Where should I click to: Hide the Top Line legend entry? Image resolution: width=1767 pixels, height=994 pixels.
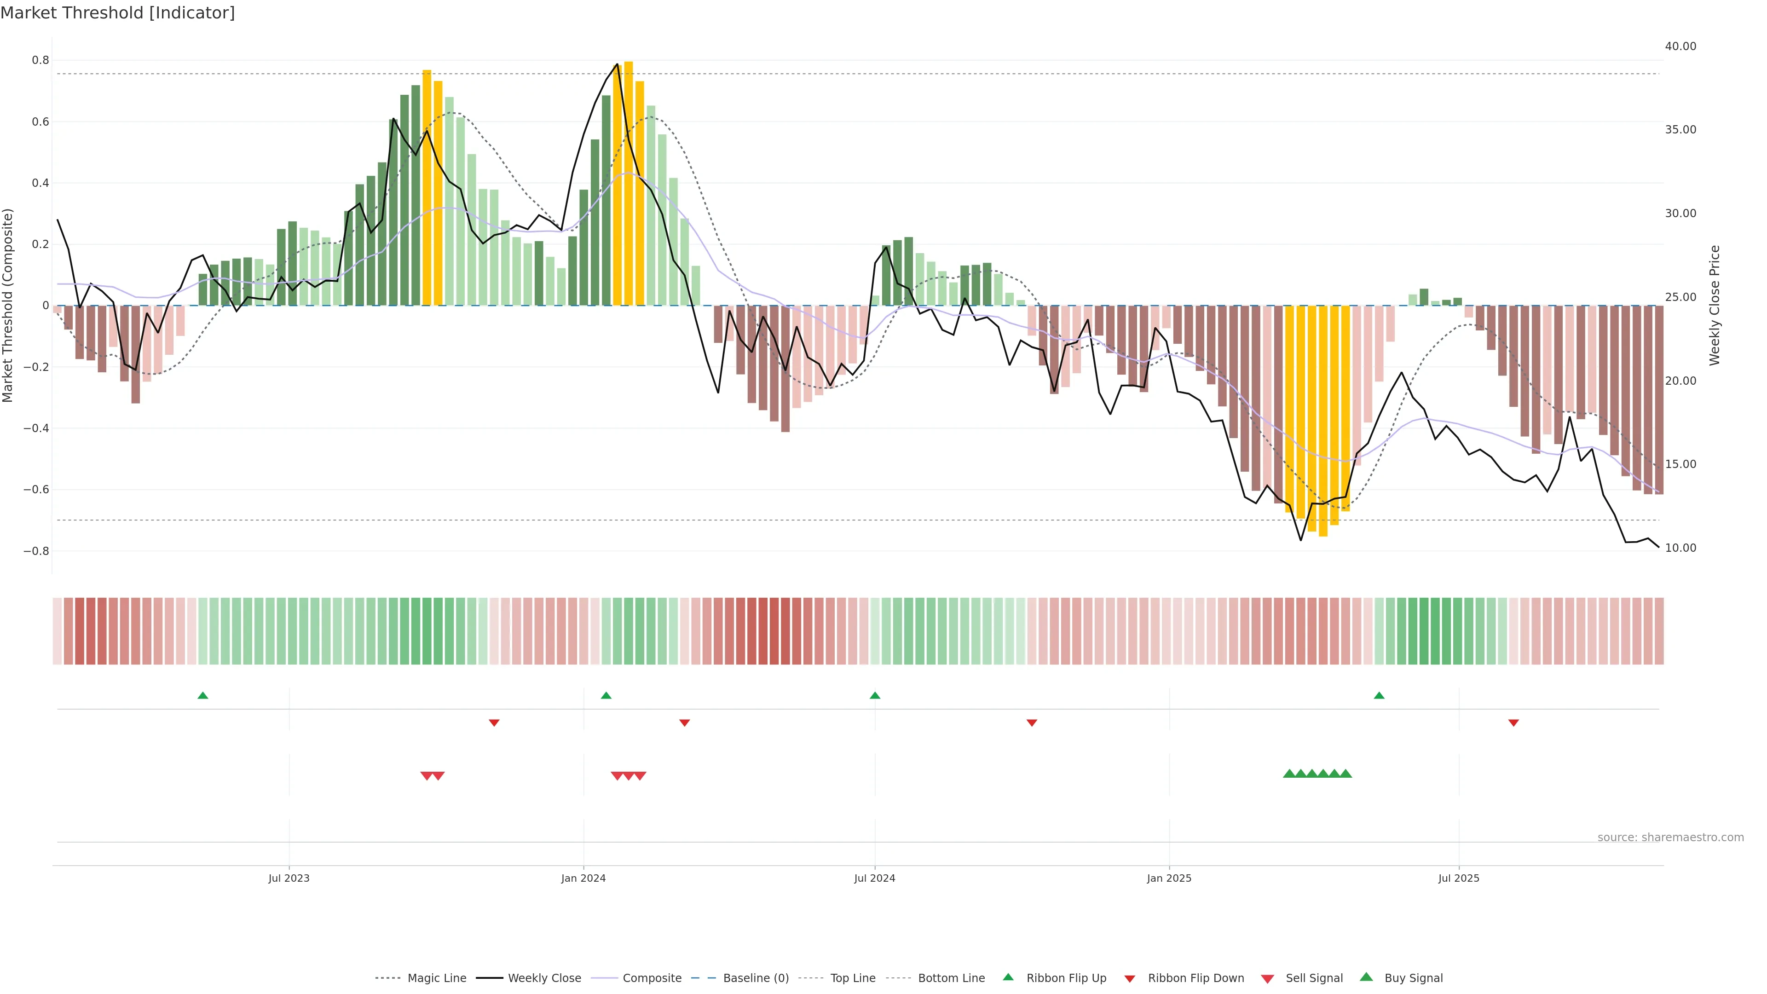click(x=853, y=978)
